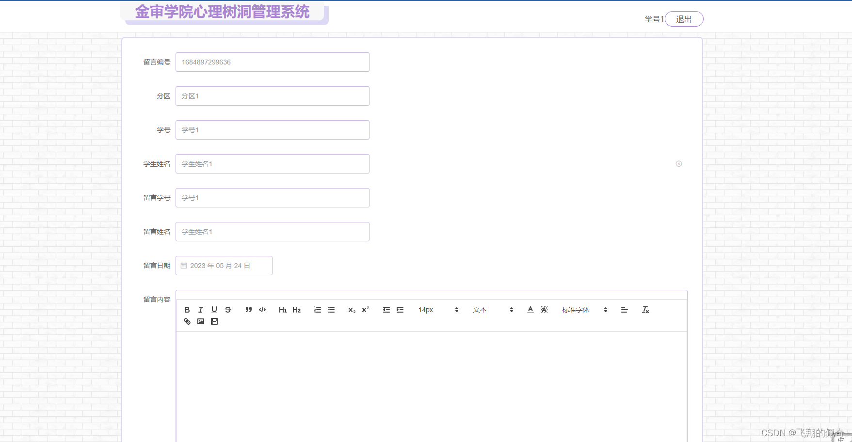Click the 留言姓名 input field
The height and width of the screenshot is (442, 852).
pos(273,232)
